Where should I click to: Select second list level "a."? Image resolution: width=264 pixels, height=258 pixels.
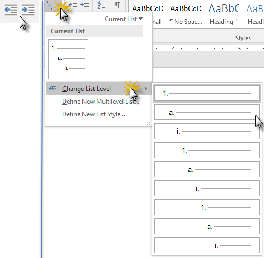[x=207, y=112]
